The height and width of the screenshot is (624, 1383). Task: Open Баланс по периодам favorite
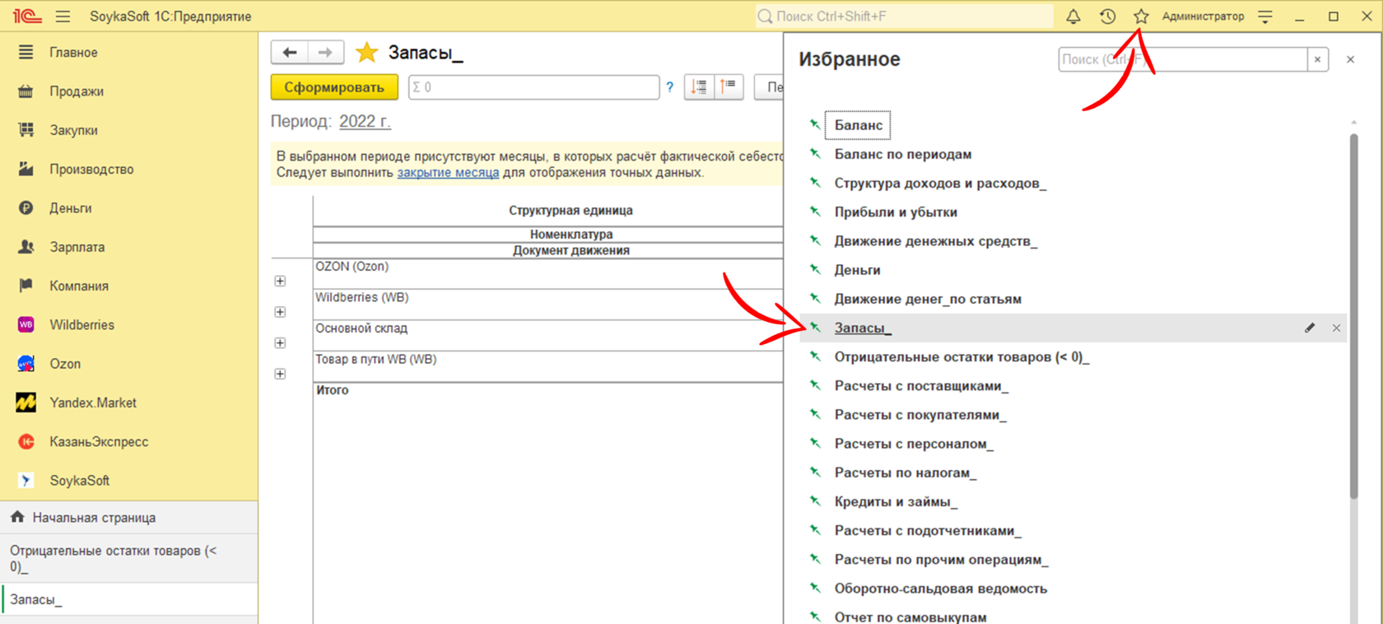(x=903, y=154)
